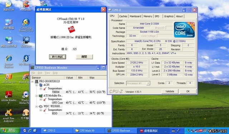Click OK in the CPU-Z window
The width and height of the screenshot is (229, 134).
188,91
